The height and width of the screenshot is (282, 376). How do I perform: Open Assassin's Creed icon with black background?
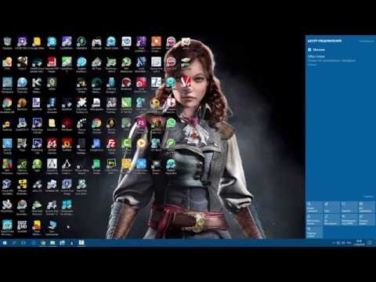(67, 166)
